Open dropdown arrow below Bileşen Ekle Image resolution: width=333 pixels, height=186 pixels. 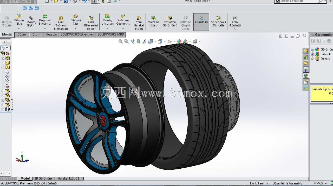coord(19,29)
